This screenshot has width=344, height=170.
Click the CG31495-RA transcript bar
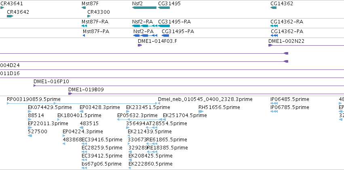point(164,26)
